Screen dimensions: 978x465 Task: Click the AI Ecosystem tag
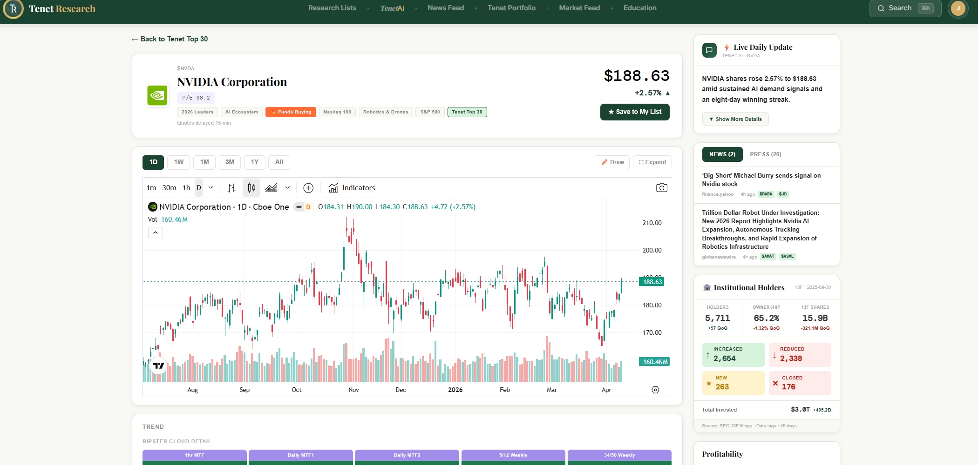242,112
